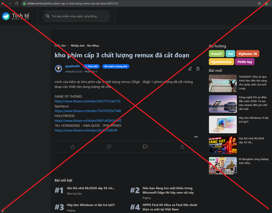Open author profile quyduc84
The image size is (272, 213).
coord(72,66)
